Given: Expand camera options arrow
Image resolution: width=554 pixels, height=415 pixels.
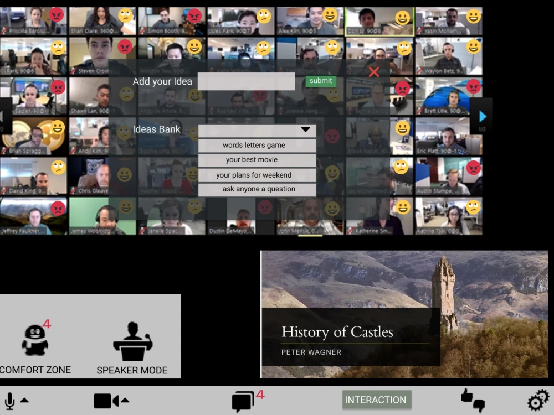Looking at the screenshot, I should pyautogui.click(x=125, y=400).
